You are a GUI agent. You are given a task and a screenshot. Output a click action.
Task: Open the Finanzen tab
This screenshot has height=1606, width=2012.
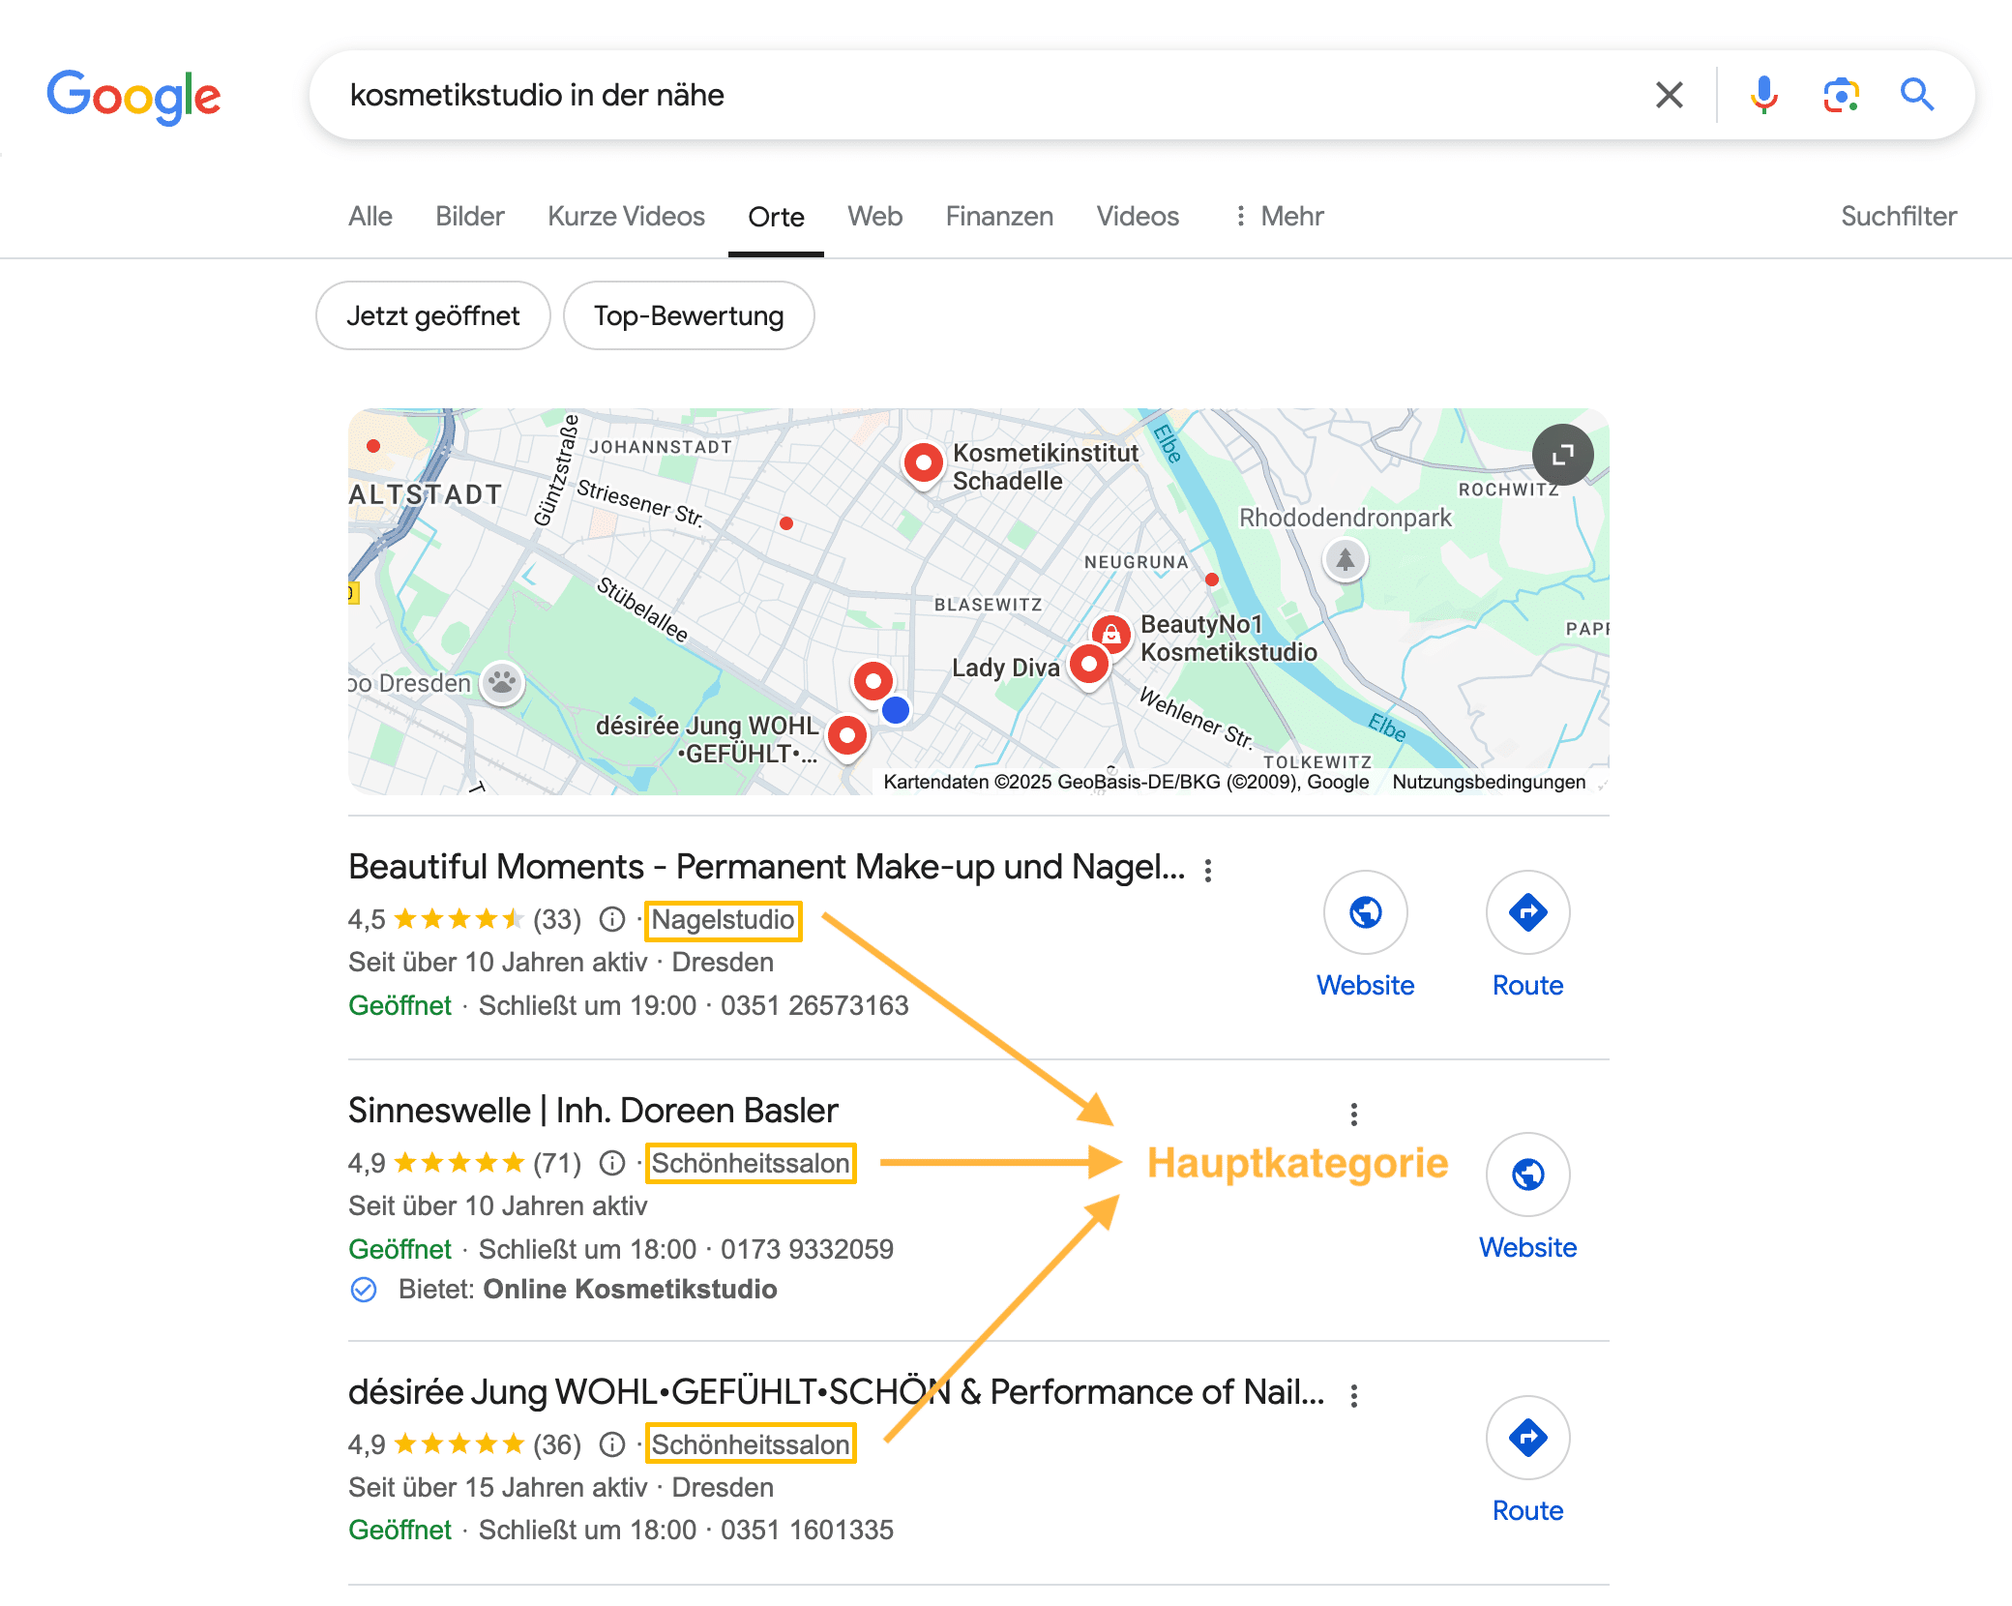(x=999, y=216)
